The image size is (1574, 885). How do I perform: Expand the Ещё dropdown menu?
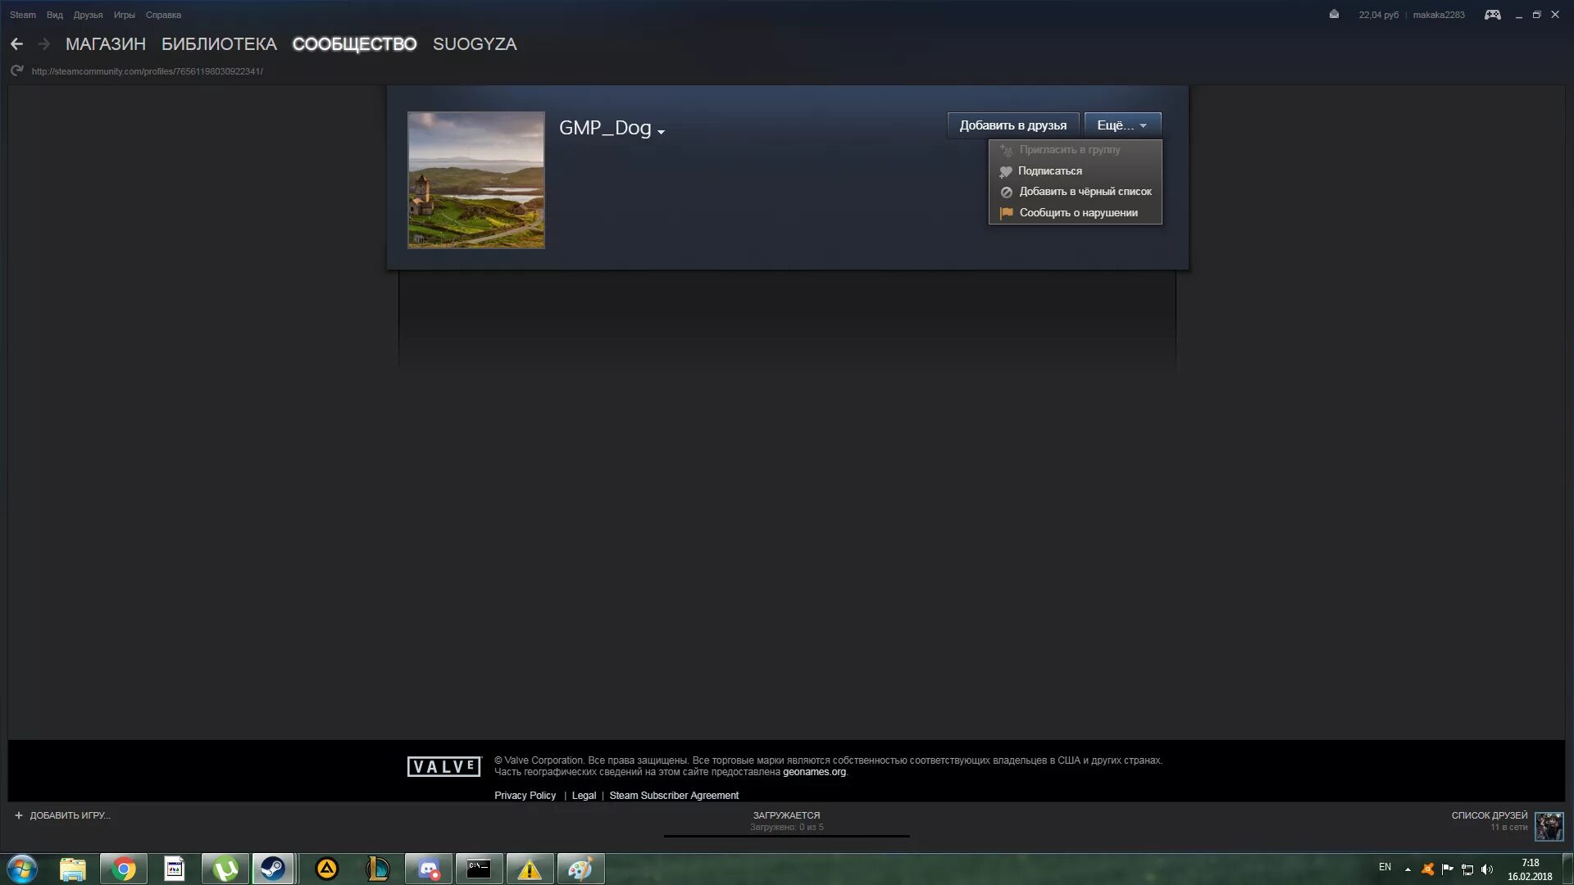(x=1121, y=125)
